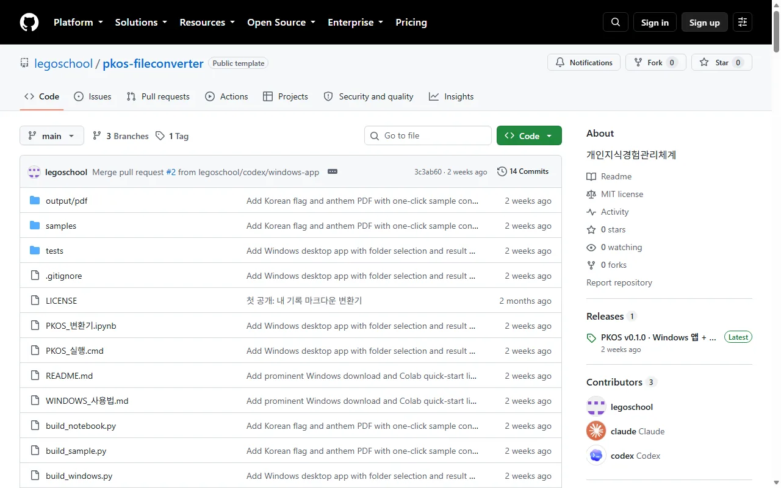
Task: Open the main branch selector dropdown
Action: [x=52, y=136]
